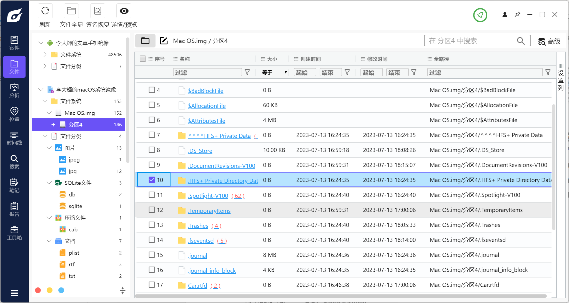The width and height of the screenshot is (569, 303).
Task: Select the sqlite category in tree
Action: [75, 206]
